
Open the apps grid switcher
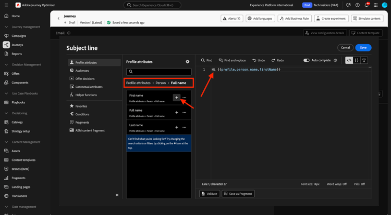pos(375,5)
